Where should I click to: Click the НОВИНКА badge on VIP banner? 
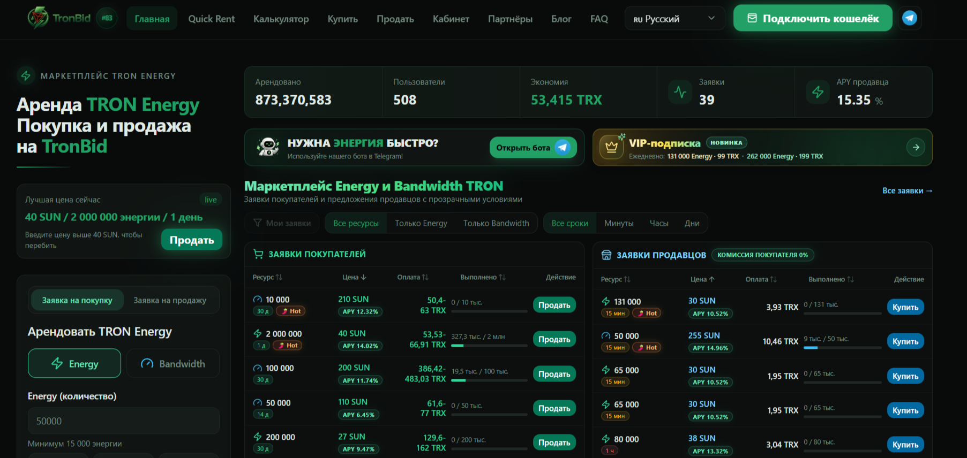pyautogui.click(x=726, y=143)
